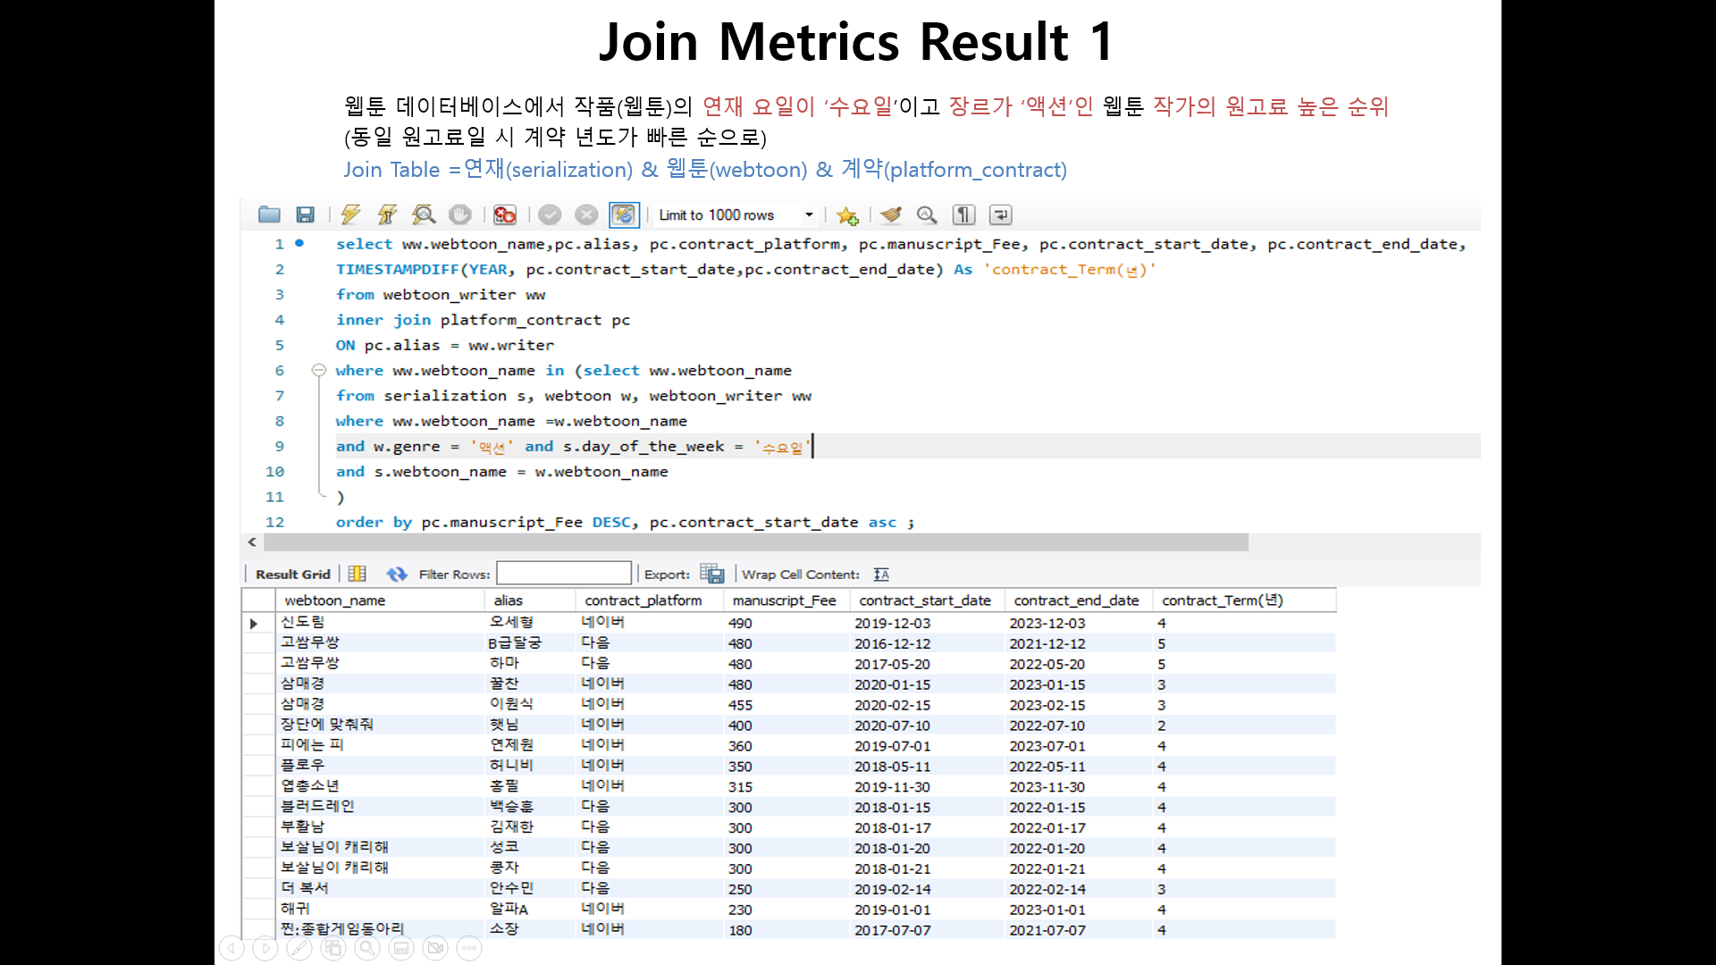
Task: Sort by the contract_end_date column header
Action: click(1078, 600)
